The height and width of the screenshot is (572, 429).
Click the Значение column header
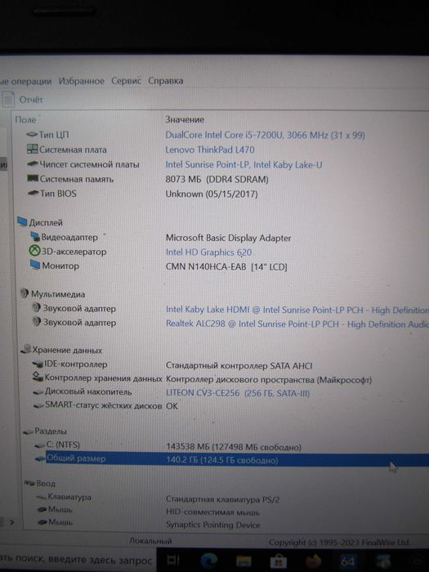coord(185,119)
